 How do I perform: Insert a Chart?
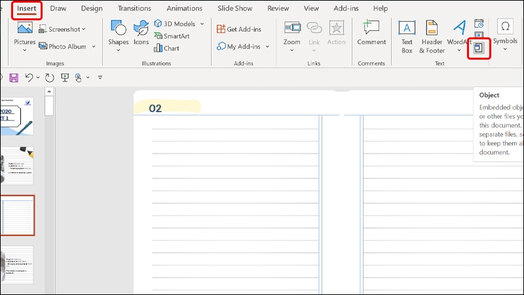(x=166, y=48)
